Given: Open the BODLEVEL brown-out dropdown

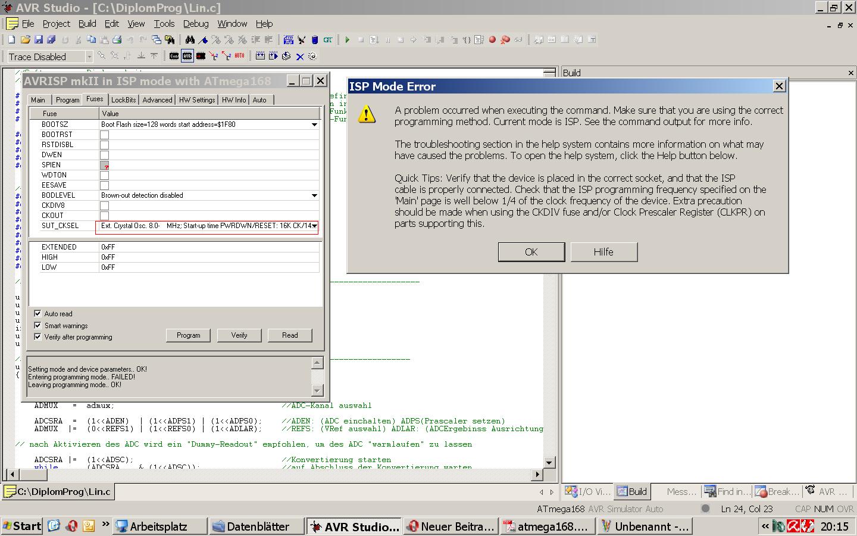Looking at the screenshot, I should coord(314,195).
